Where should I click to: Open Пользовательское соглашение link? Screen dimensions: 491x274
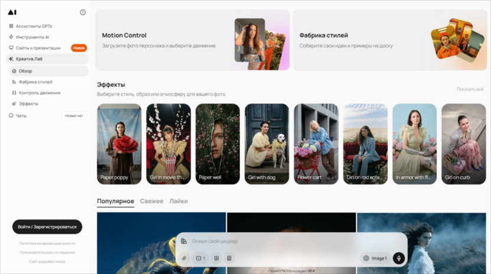coord(47,252)
